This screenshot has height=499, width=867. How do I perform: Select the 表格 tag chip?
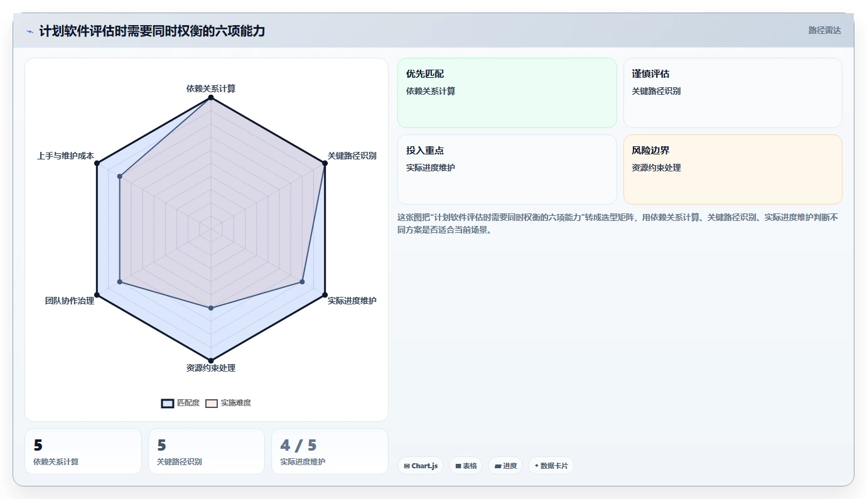[466, 466]
